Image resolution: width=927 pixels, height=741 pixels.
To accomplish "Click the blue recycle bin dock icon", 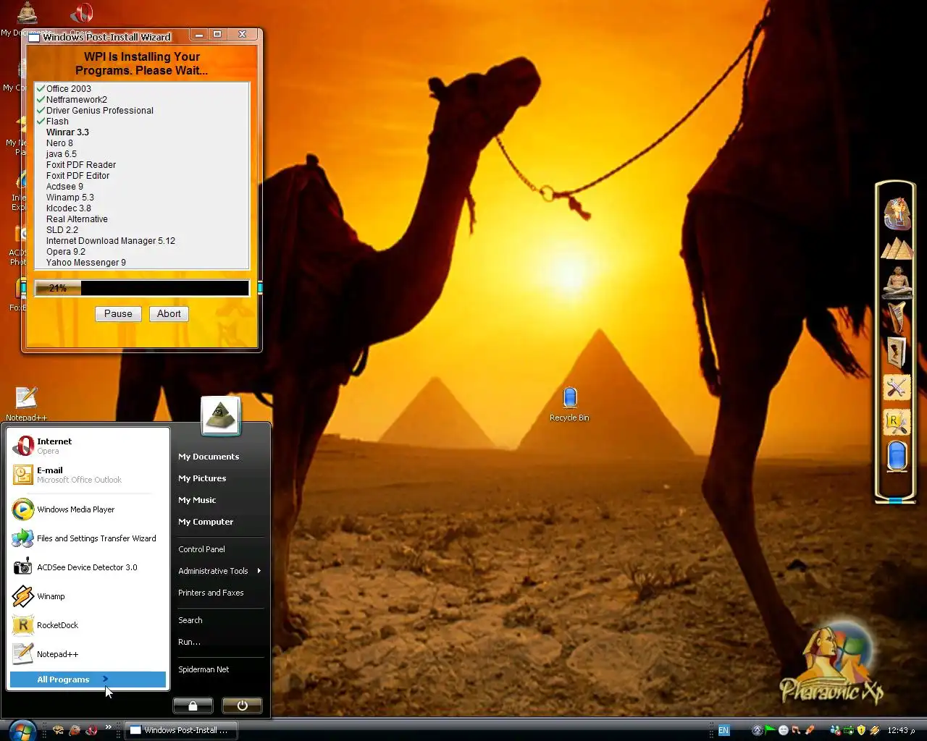I will (x=897, y=457).
